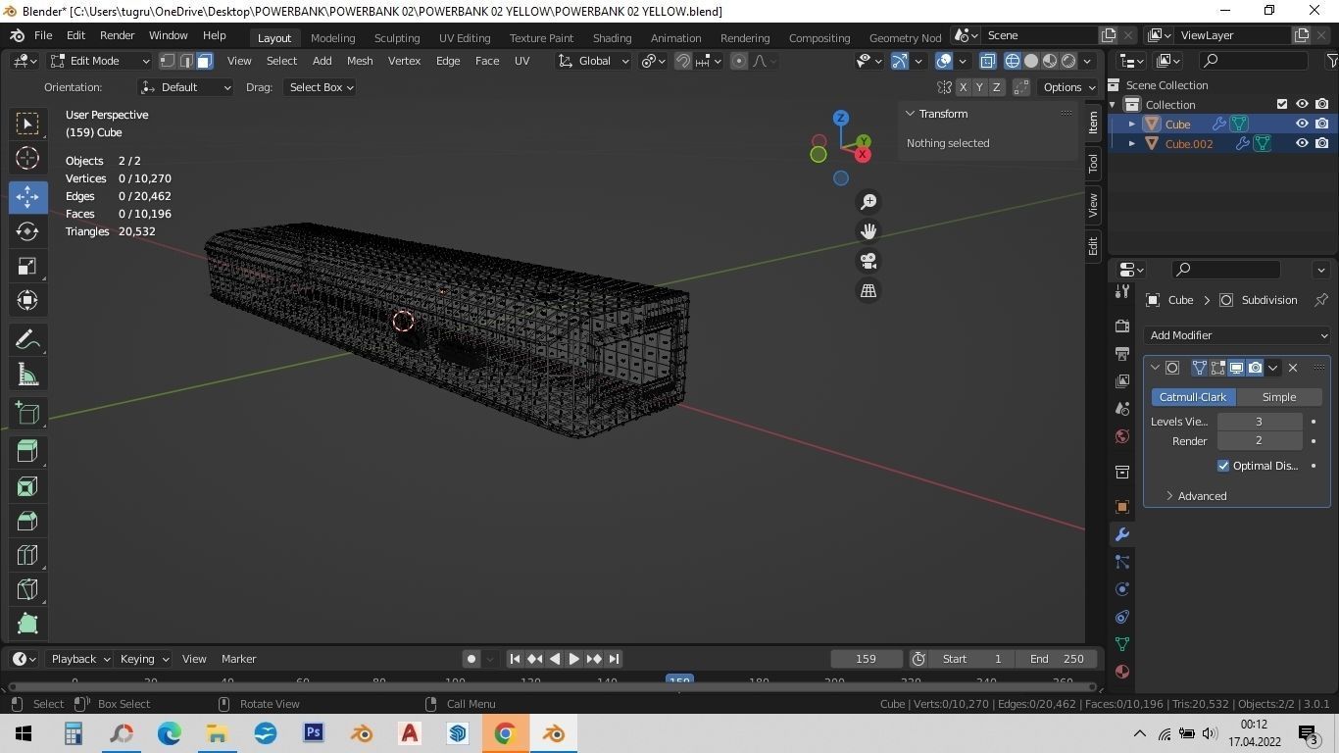Choose the Bevel tool

coord(27,521)
